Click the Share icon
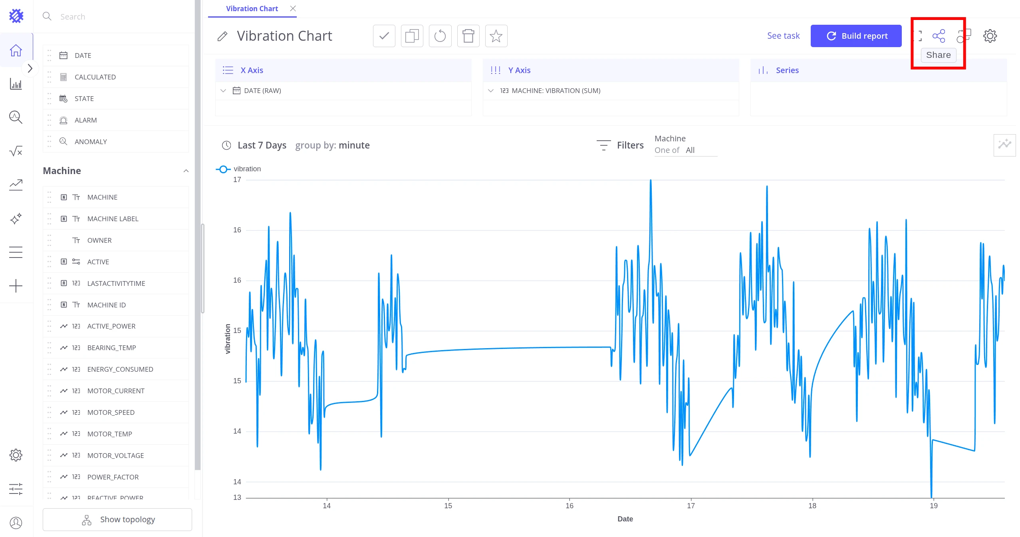1020x537 pixels. 939,36
